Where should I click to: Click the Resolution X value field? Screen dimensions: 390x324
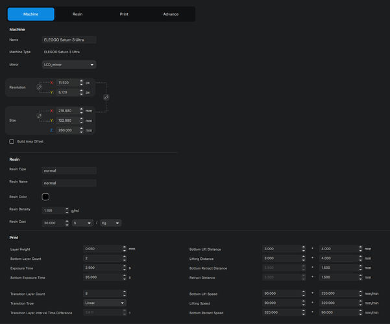(x=67, y=83)
